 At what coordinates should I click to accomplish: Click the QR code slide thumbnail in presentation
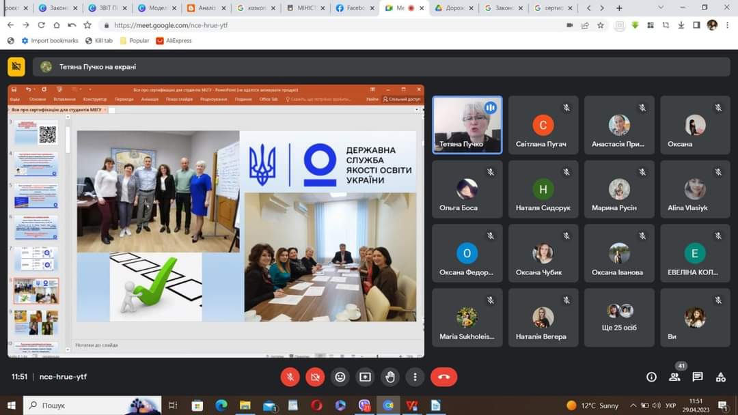[x=36, y=133]
